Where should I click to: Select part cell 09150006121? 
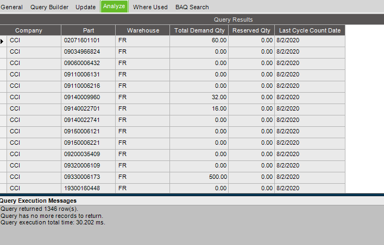click(89, 131)
